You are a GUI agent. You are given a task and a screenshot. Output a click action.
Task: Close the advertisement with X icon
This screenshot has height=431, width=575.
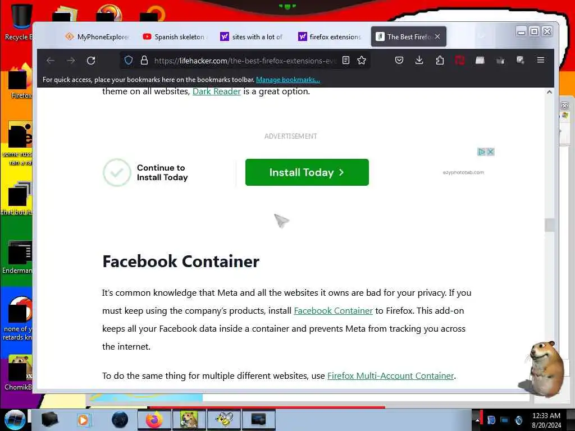pyautogui.click(x=490, y=152)
